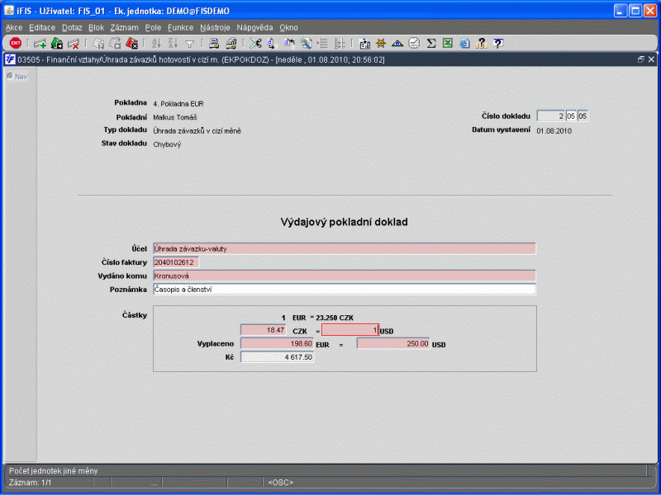661x495 pixels.
Task: Open the Funkce menu
Action: [x=180, y=27]
